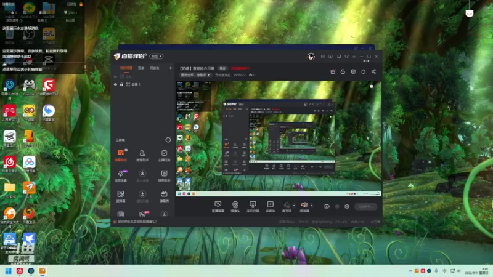
Task: Add the 摄像头 camera source
Action: click(x=235, y=207)
